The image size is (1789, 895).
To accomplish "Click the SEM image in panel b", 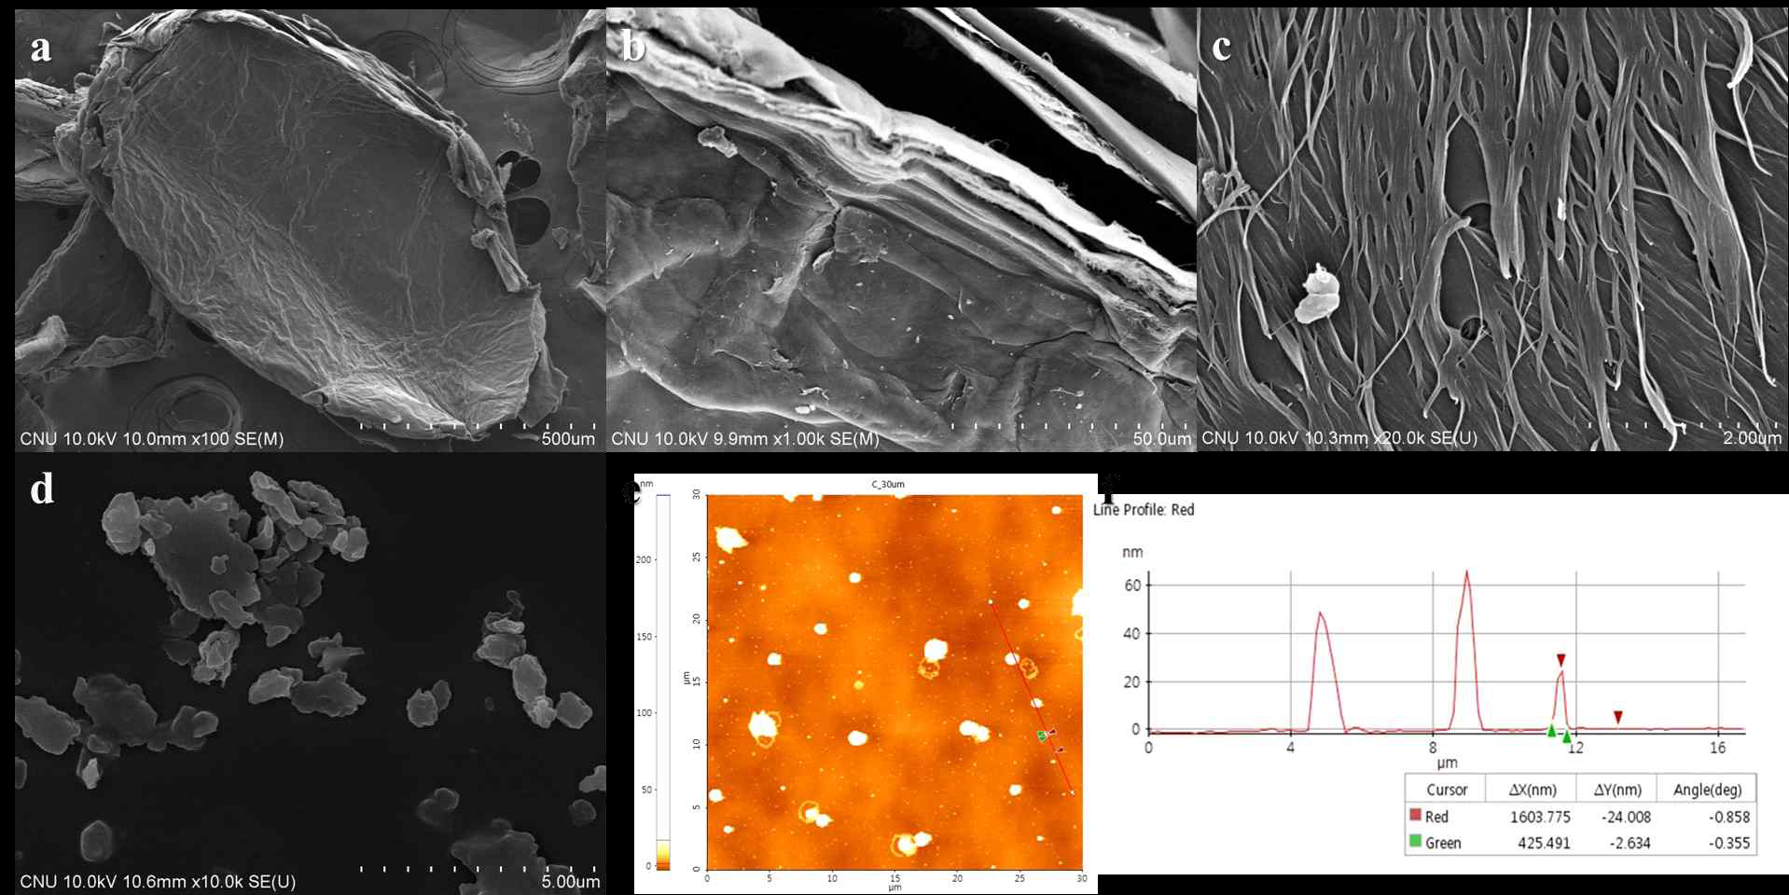I will point(901,230).
